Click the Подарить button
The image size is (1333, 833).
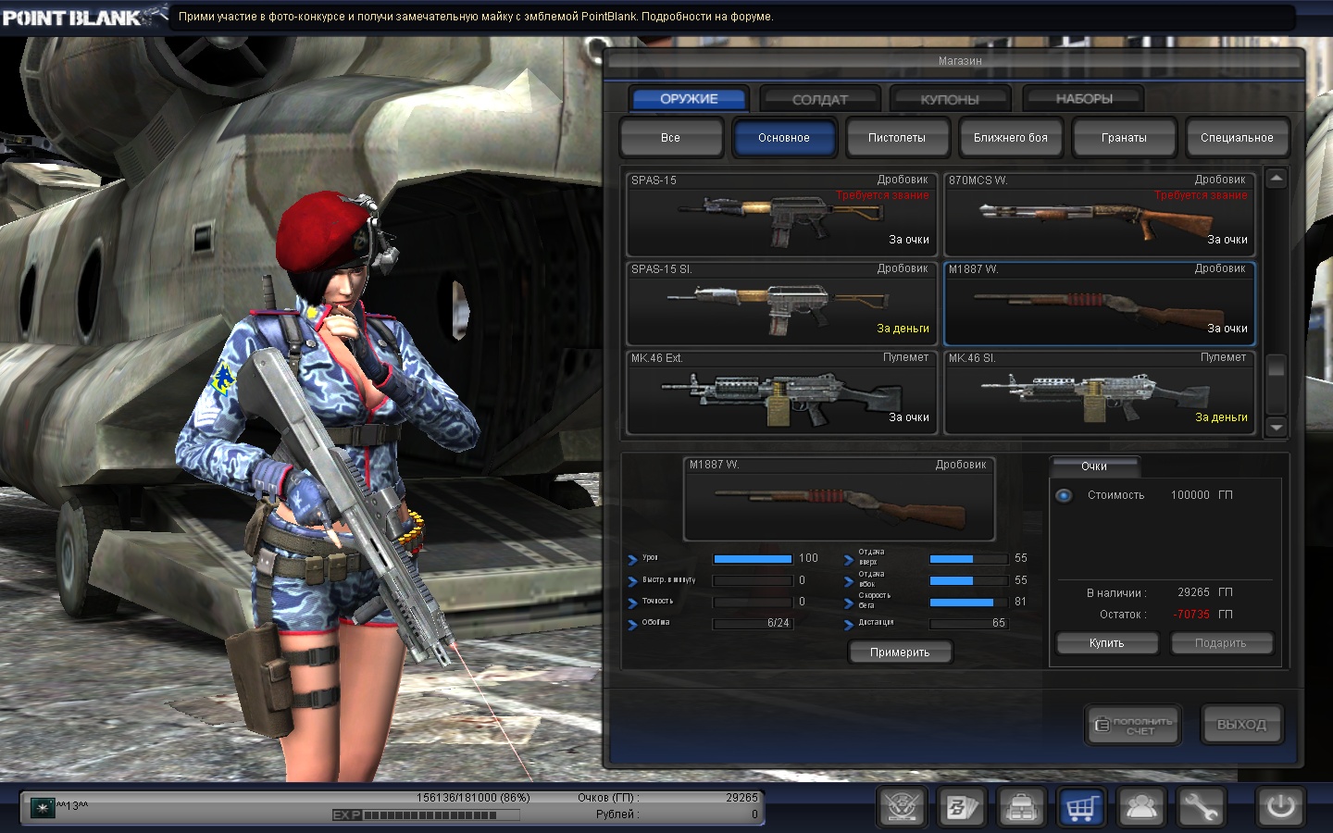coord(1221,643)
